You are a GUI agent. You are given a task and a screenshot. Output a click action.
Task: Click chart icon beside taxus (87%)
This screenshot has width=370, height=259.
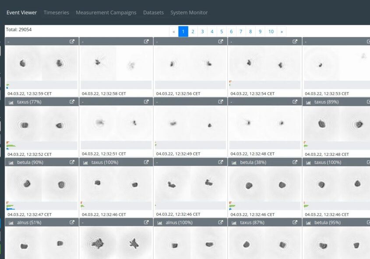click(234, 223)
